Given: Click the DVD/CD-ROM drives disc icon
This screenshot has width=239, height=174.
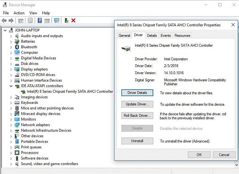Looking at the screenshot, I should (17, 75).
